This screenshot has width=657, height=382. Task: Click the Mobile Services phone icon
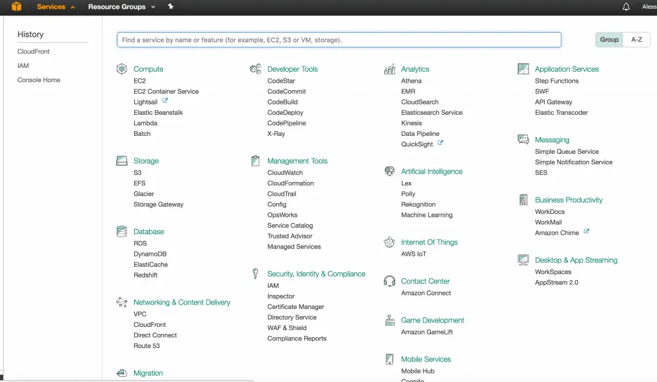pyautogui.click(x=389, y=359)
